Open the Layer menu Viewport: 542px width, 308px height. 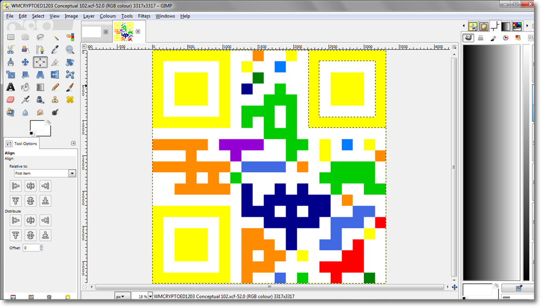coord(88,16)
